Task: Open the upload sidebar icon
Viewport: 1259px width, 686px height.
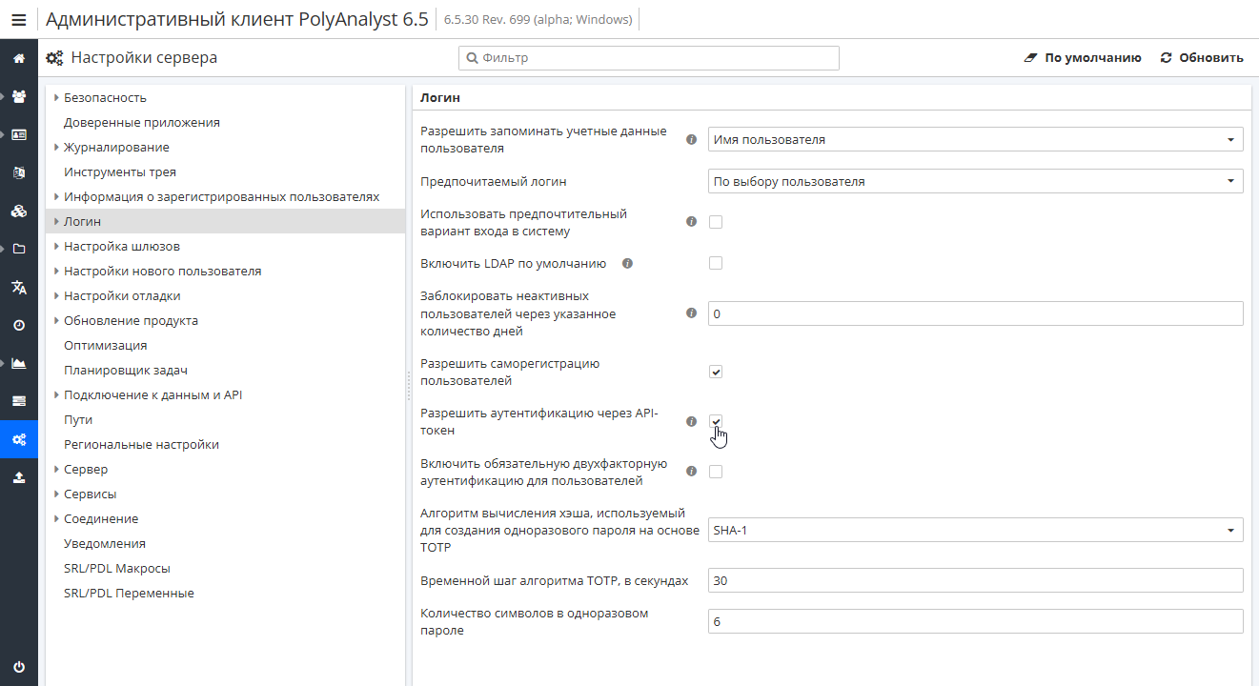Action: coord(19,477)
